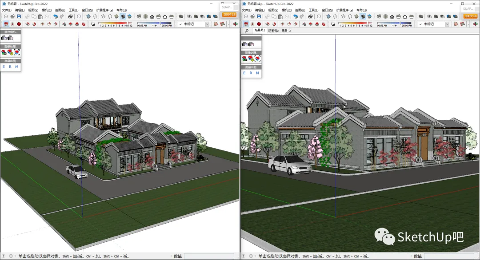Toggle highlighted first red icon in left second toolbar

(6, 24)
